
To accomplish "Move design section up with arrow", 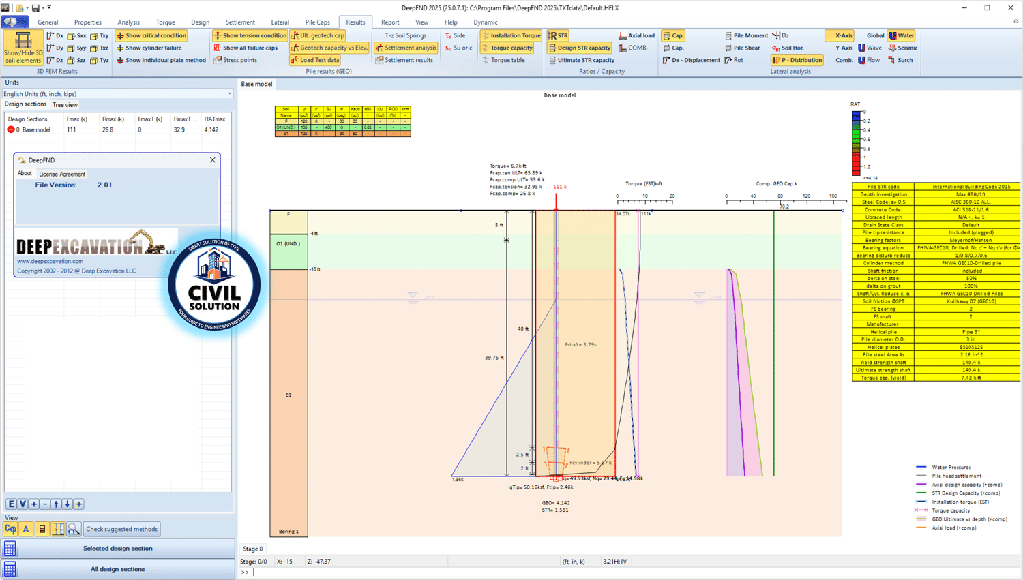I will click(x=56, y=504).
